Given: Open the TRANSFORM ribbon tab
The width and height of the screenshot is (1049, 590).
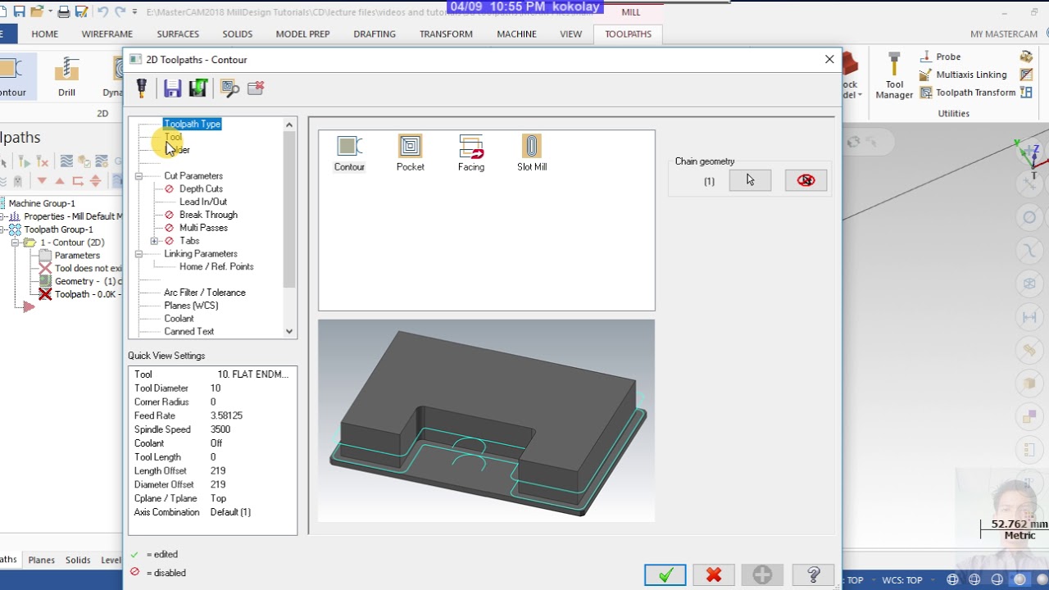Looking at the screenshot, I should click(x=446, y=34).
